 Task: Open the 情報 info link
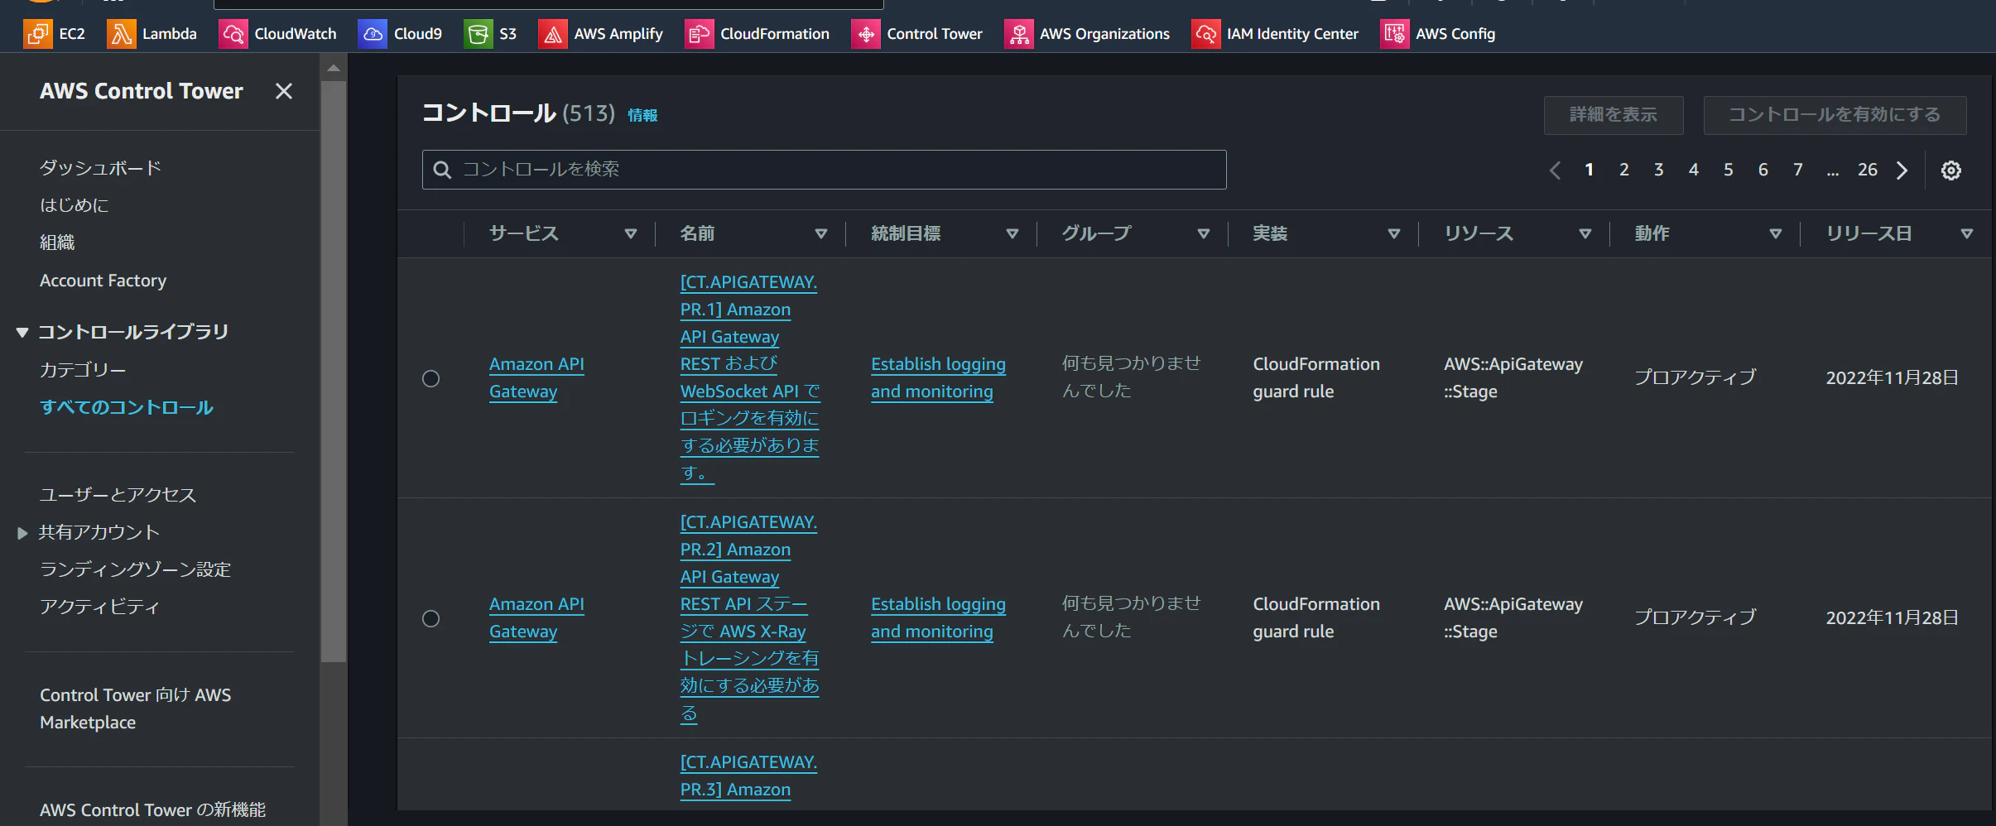pos(642,116)
